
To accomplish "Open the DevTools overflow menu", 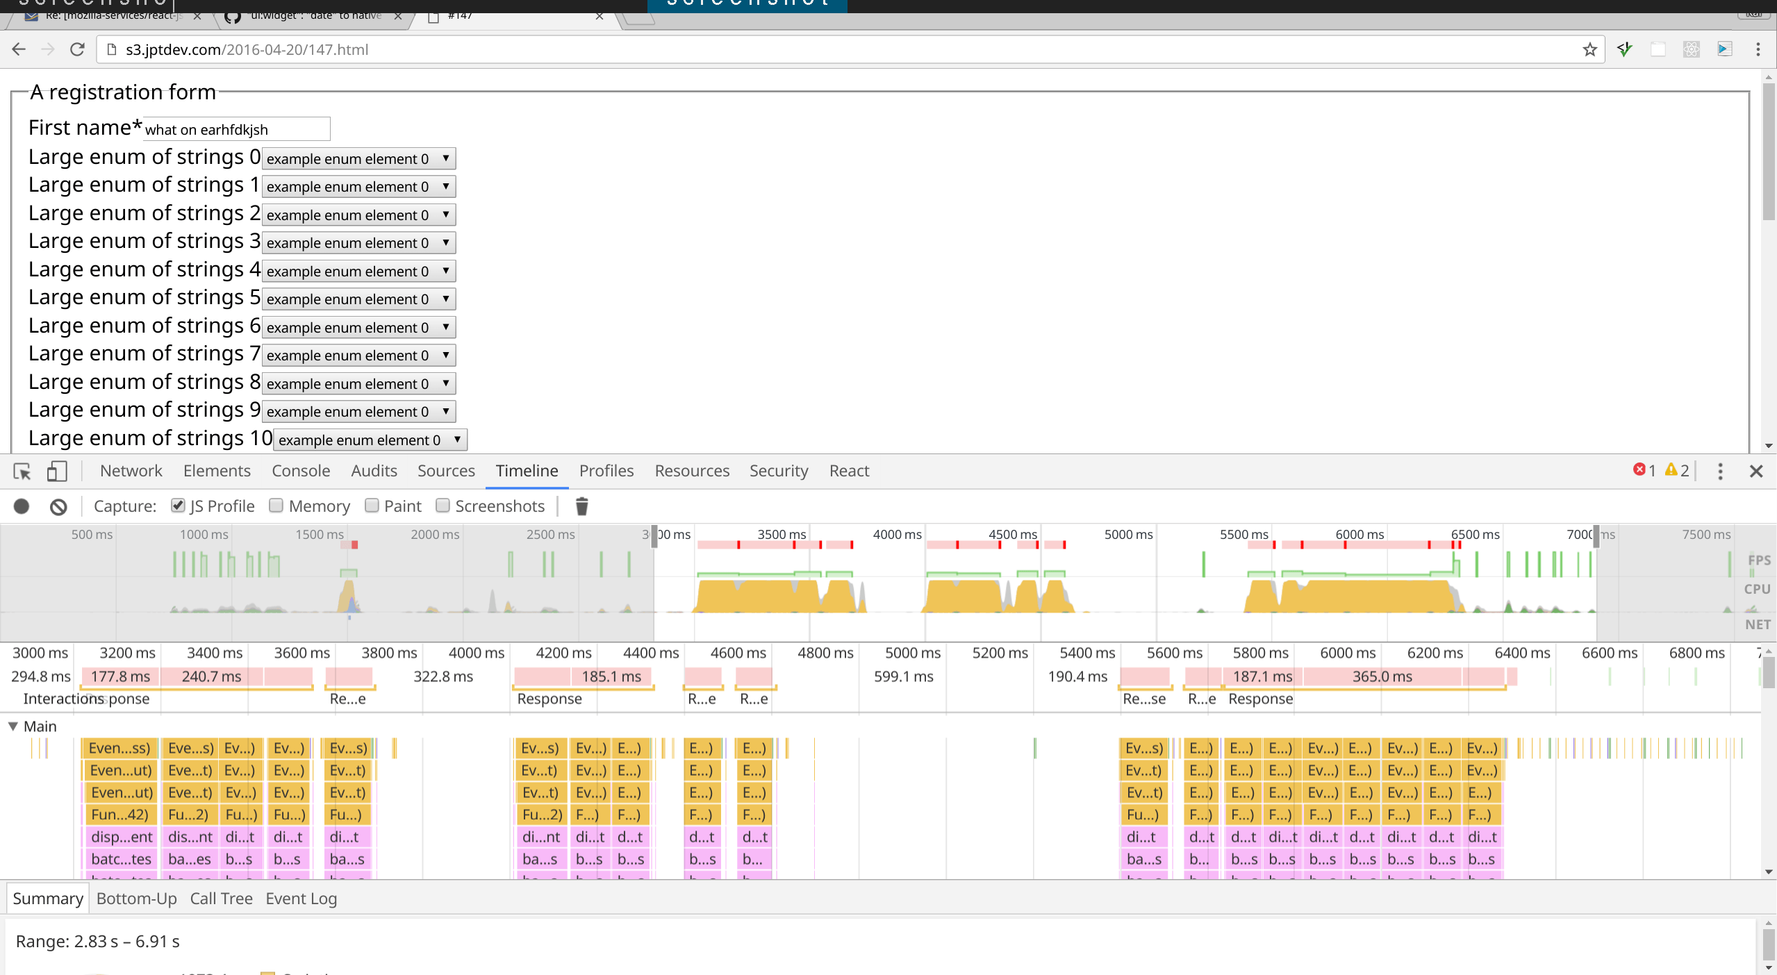I will (1721, 471).
